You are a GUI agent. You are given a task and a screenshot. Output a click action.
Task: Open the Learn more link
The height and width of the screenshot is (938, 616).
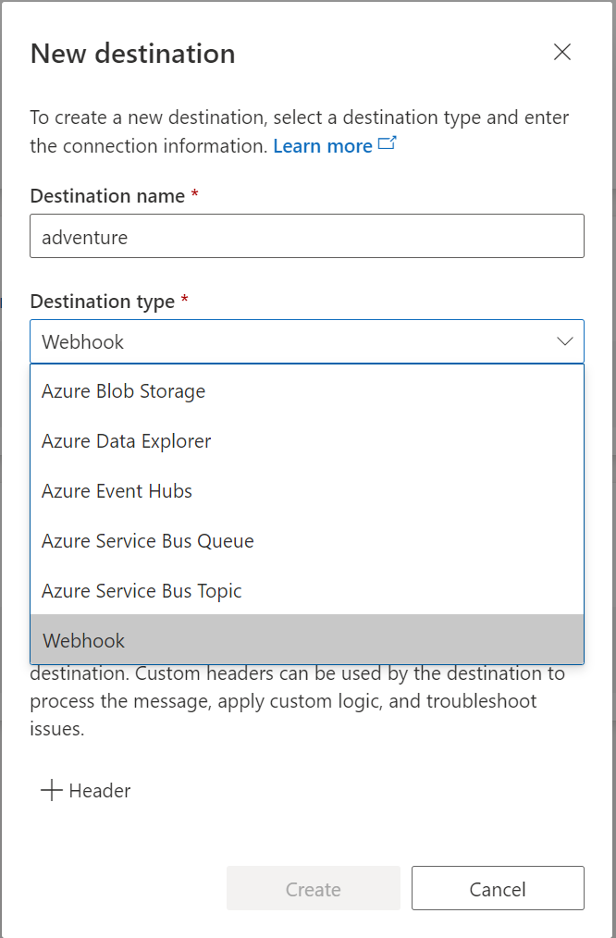tap(323, 146)
